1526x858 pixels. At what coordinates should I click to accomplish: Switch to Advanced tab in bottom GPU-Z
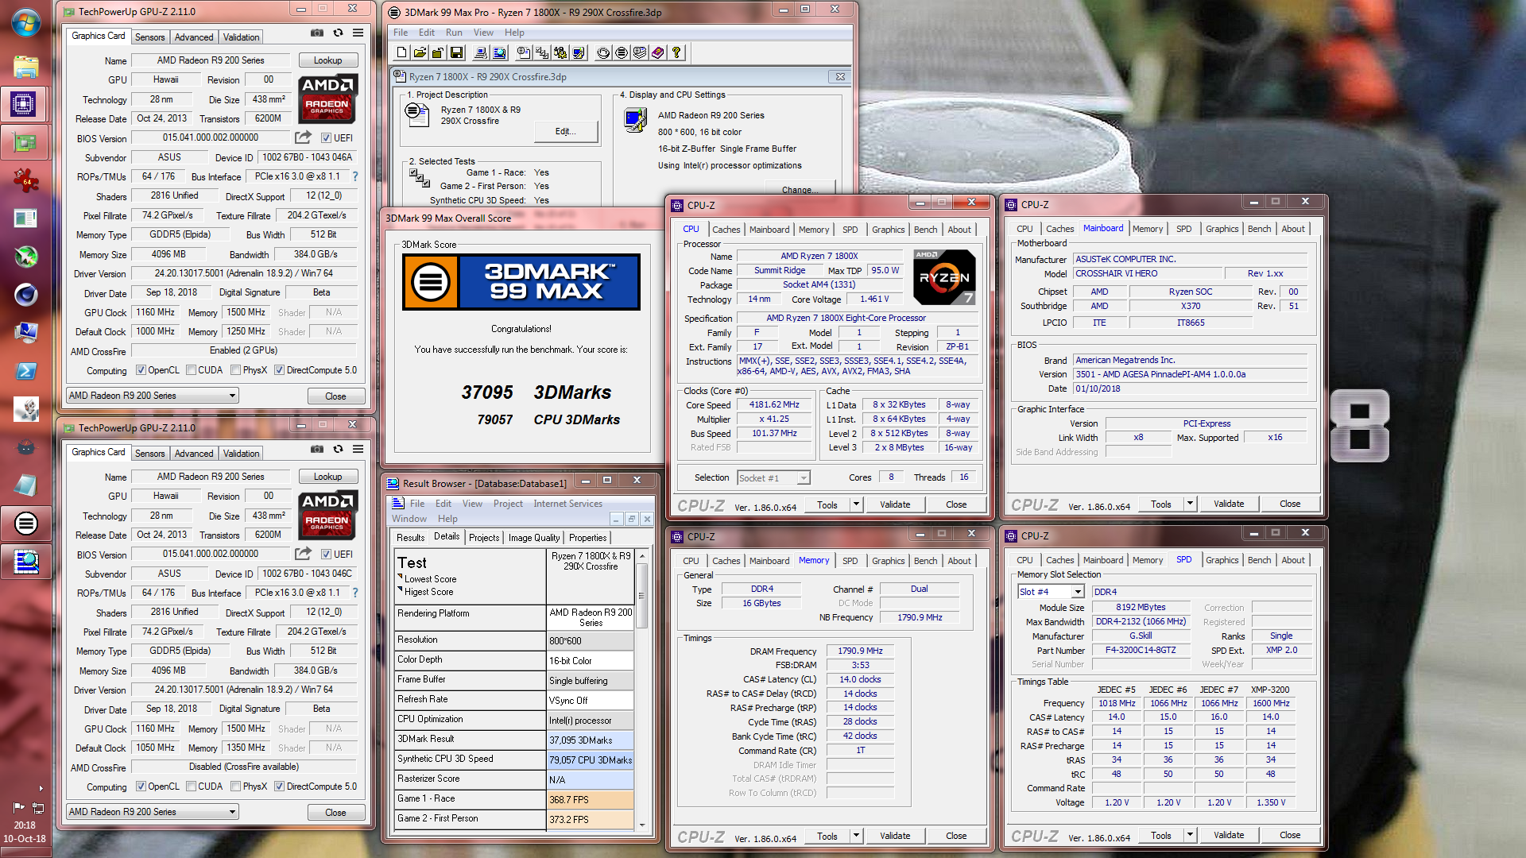point(194,454)
